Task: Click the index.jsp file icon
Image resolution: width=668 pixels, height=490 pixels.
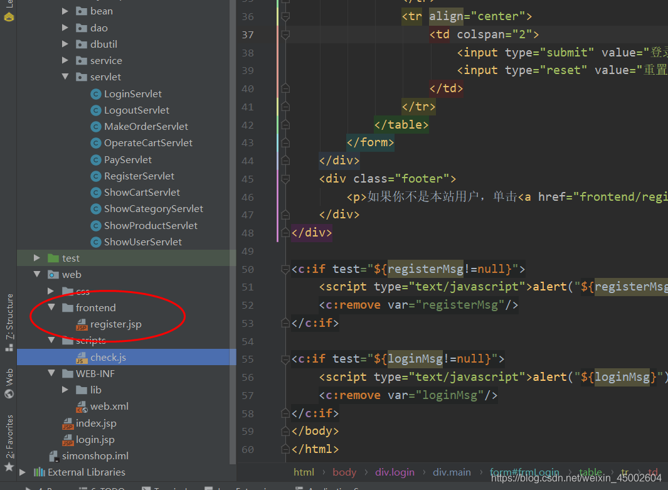Action: tap(68, 423)
